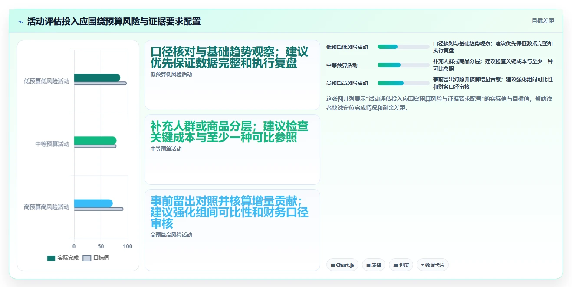Click 高预算高风险活动 progress bar in table

coord(403,83)
